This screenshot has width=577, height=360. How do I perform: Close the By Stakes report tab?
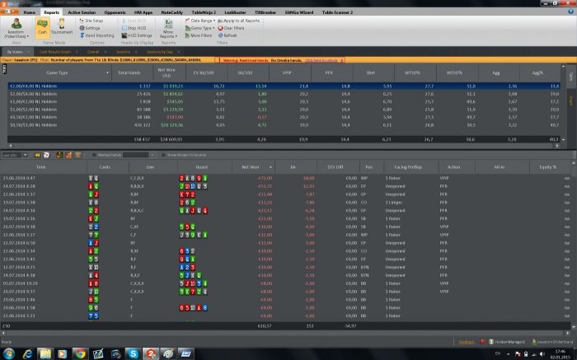pos(28,52)
